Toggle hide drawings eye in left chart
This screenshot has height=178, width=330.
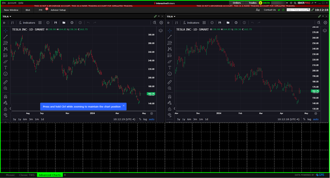6,115
